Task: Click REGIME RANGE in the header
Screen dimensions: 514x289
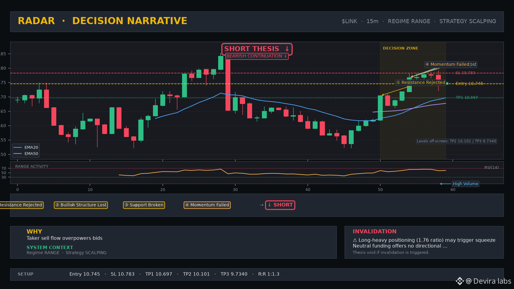Action: click(x=409, y=21)
